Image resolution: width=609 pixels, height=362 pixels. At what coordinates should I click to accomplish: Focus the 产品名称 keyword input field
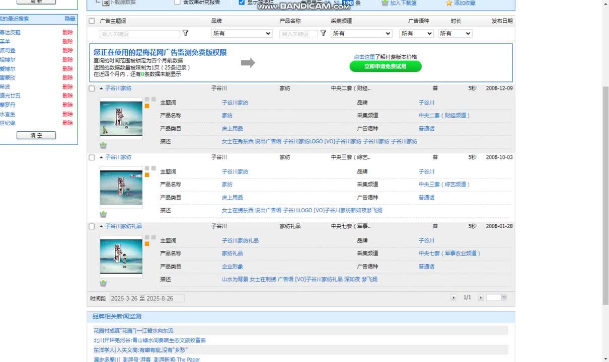coord(299,34)
